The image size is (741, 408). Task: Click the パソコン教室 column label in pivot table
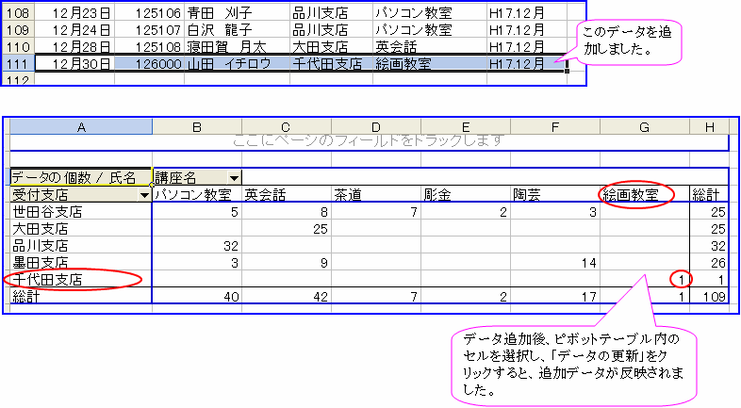[197, 194]
